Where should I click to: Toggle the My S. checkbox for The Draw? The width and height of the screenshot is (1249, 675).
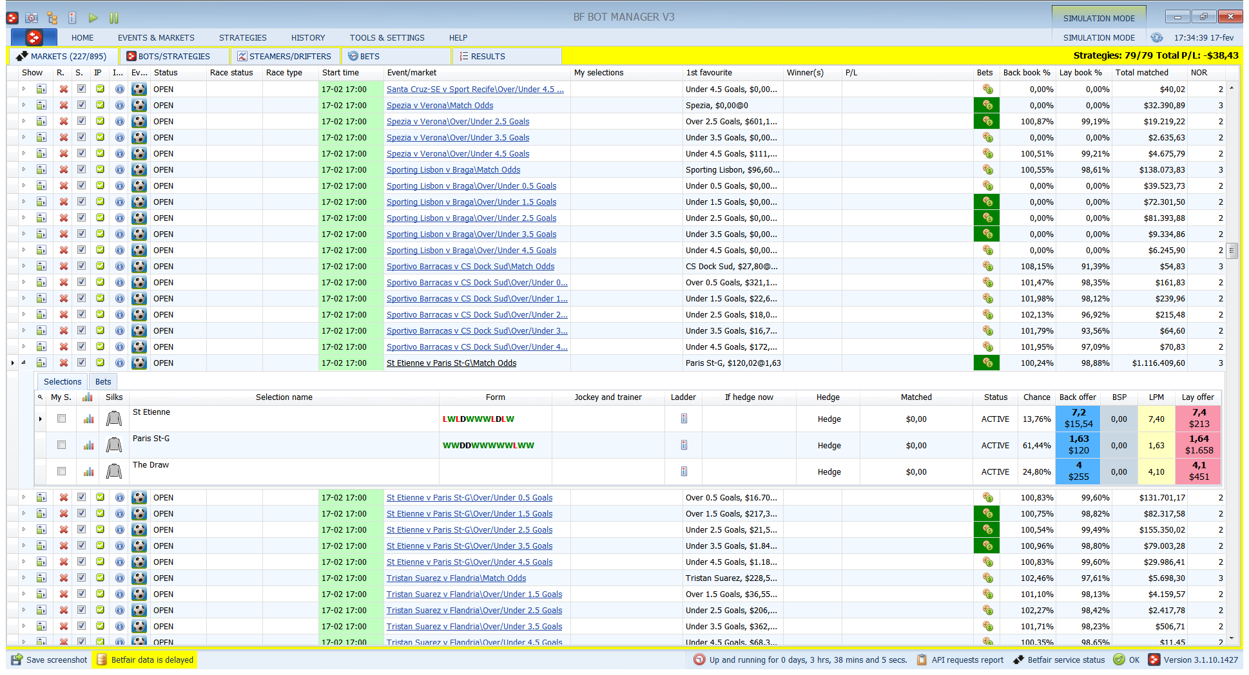tap(62, 471)
